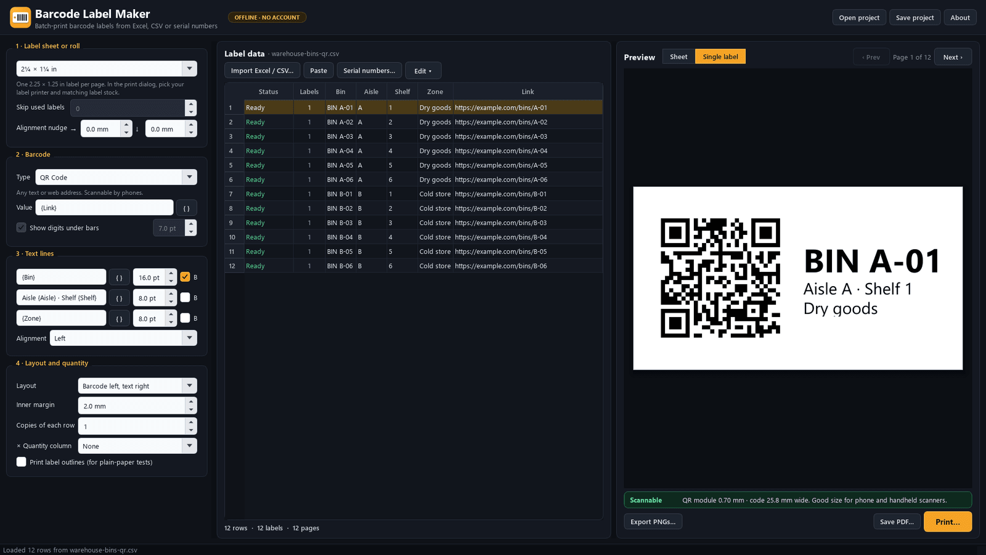Viewport: 986px width, 555px height.
Task: Uncheck bold for the {Bin} text line
Action: click(x=185, y=277)
